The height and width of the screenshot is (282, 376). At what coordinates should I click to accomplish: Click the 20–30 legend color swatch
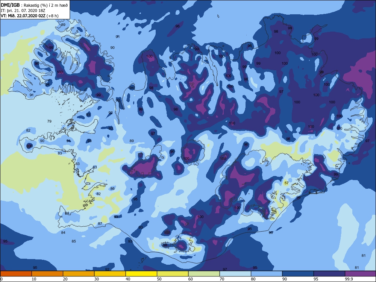tap(79, 274)
